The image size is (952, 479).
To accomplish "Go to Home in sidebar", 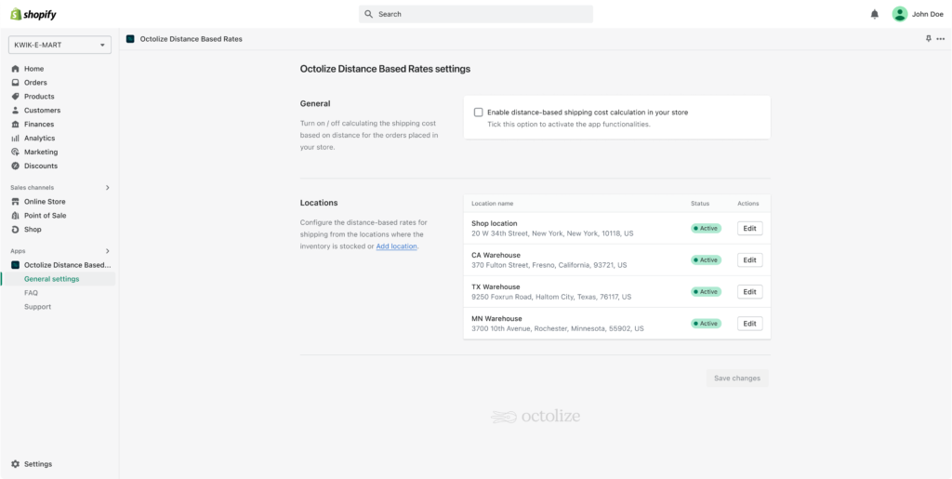I will (34, 69).
